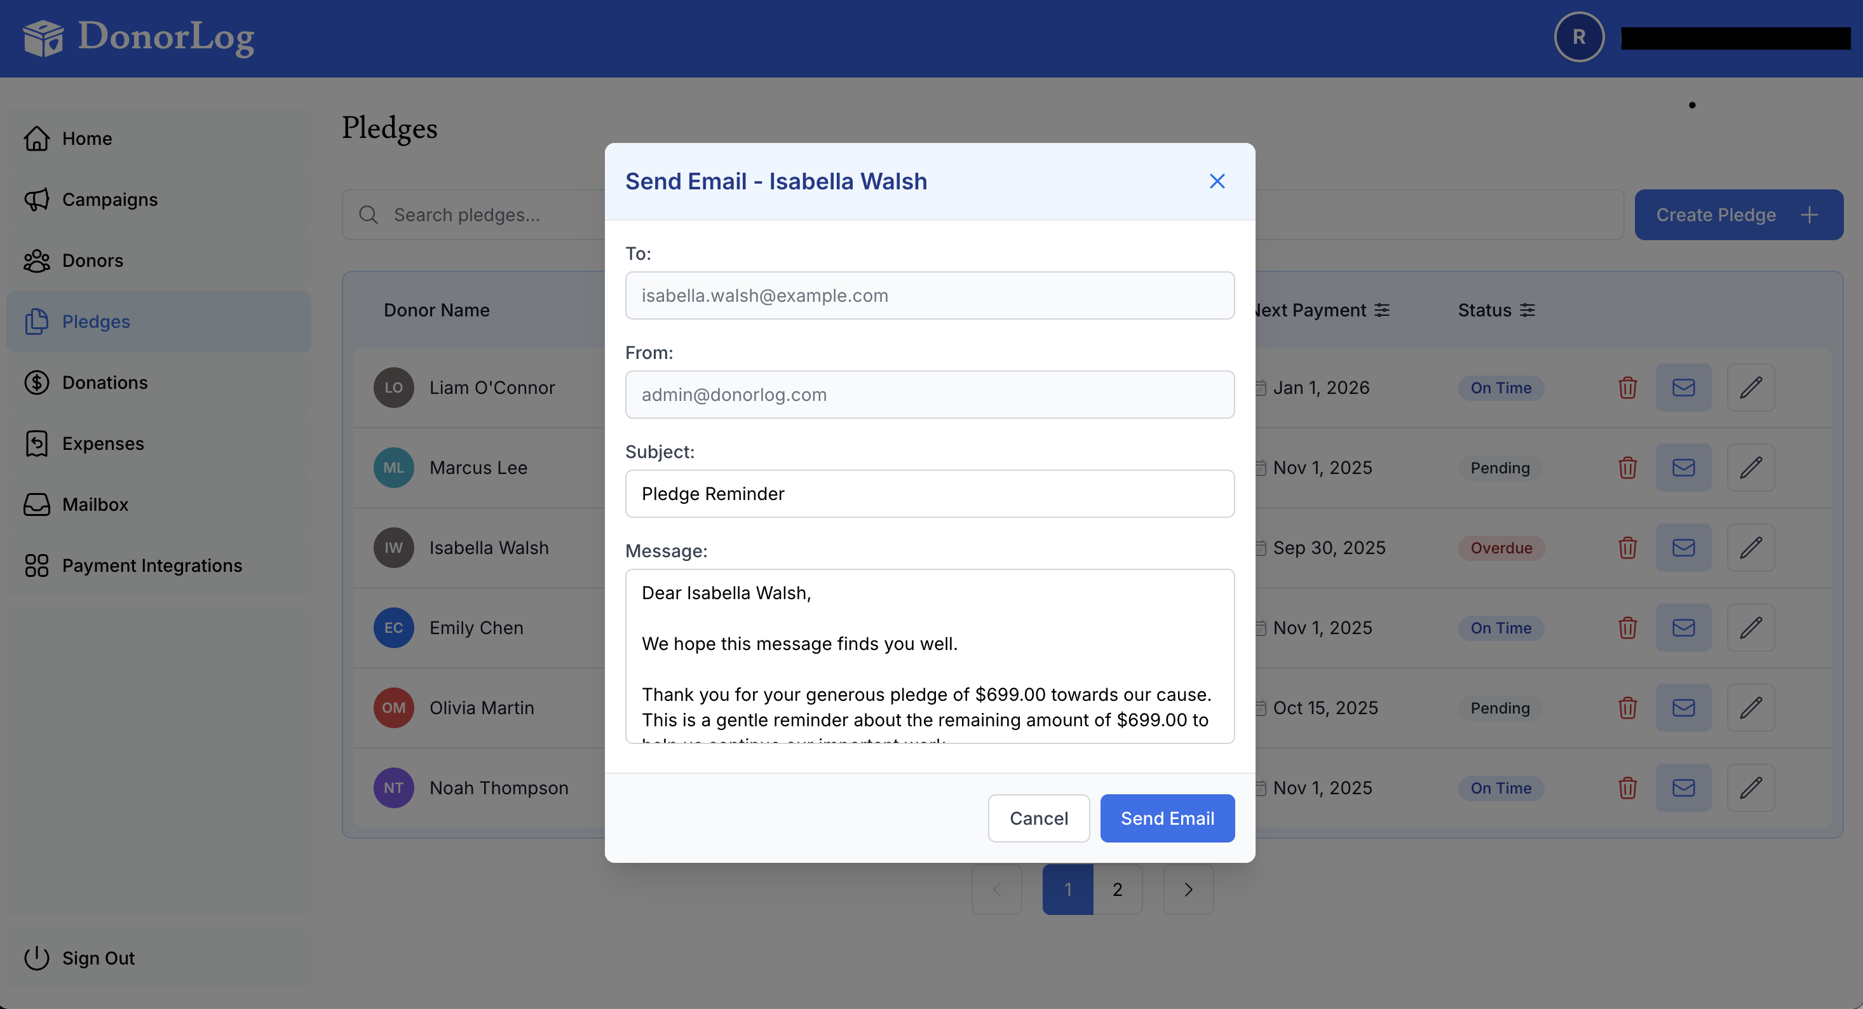Select the Home icon in sidebar
Viewport: 1863px width, 1009px height.
37,138
